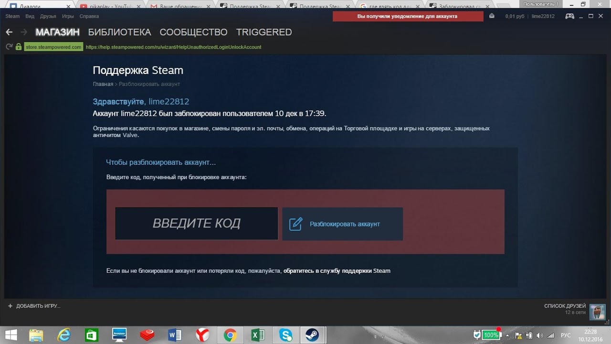Reload the page with the refresh icon
Image resolution: width=611 pixels, height=344 pixels.
pos(9,47)
